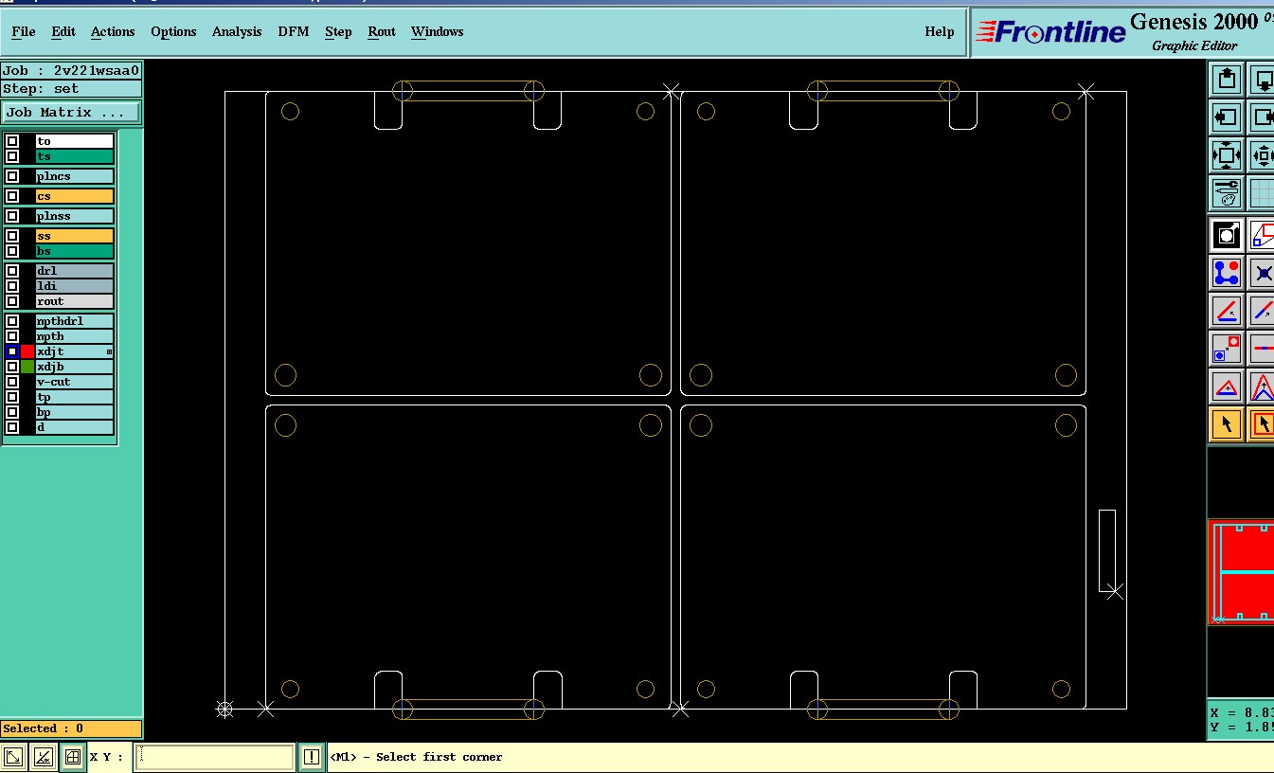Select the blue and red connected nodes icon
1274x773 pixels.
[1227, 273]
